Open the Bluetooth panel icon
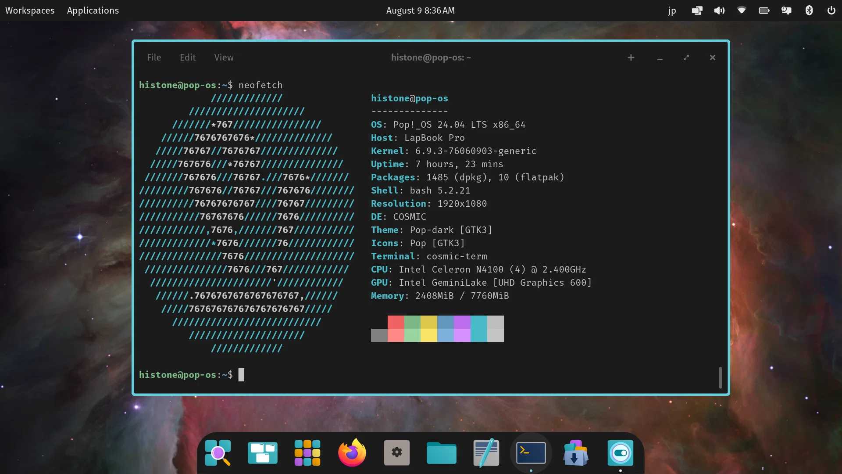The height and width of the screenshot is (474, 842). pyautogui.click(x=809, y=11)
